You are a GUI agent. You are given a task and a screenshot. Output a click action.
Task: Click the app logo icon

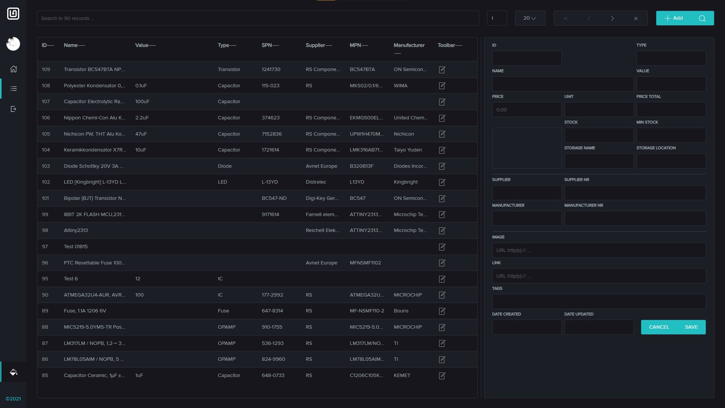[x=13, y=14]
